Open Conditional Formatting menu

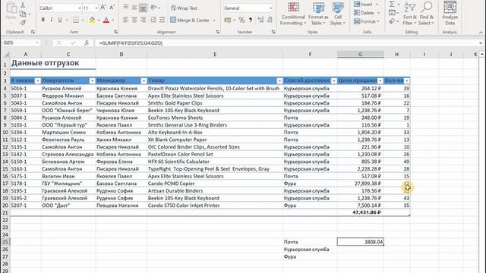coord(293,14)
